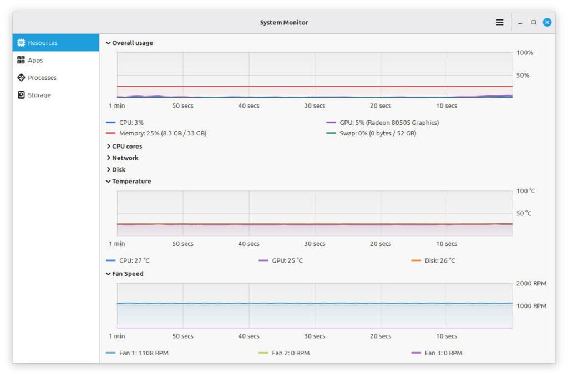Image resolution: width=568 pixels, height=377 pixels.
Task: Maximize the System Monitor window
Action: coord(534,22)
